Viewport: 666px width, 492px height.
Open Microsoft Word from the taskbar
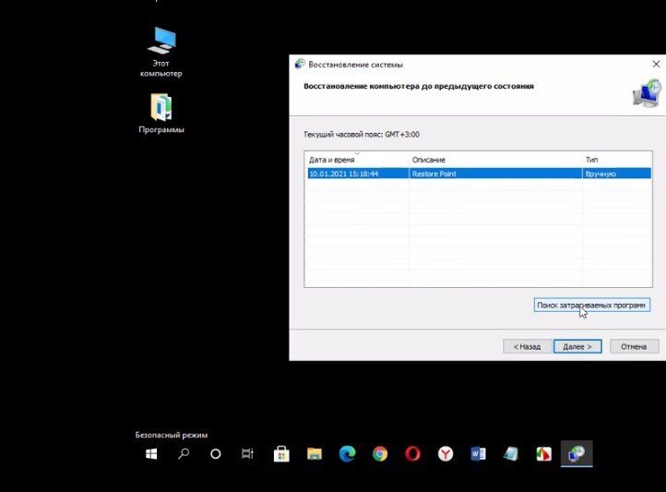coord(478,454)
